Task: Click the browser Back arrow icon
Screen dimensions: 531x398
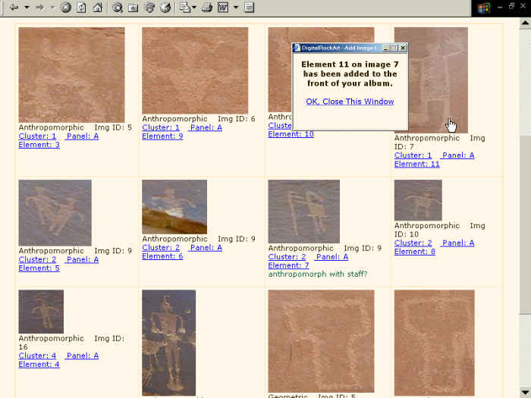Action: (14, 8)
